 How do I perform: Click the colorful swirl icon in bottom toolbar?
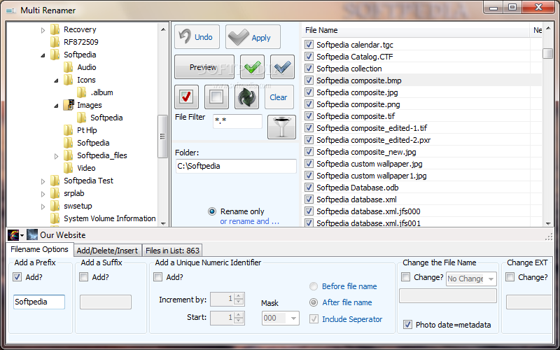[x=13, y=235]
